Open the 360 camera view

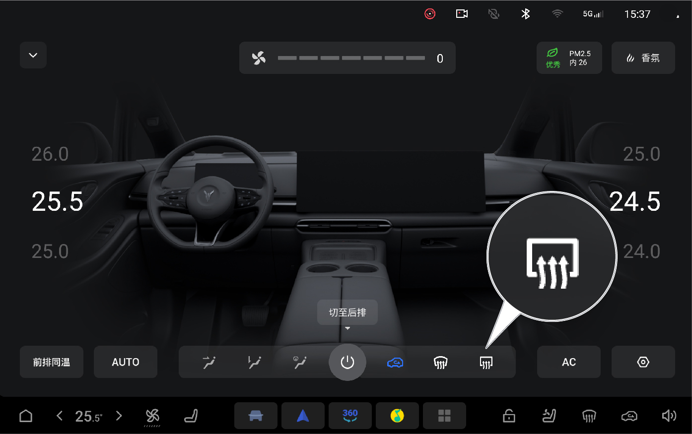coord(350,416)
